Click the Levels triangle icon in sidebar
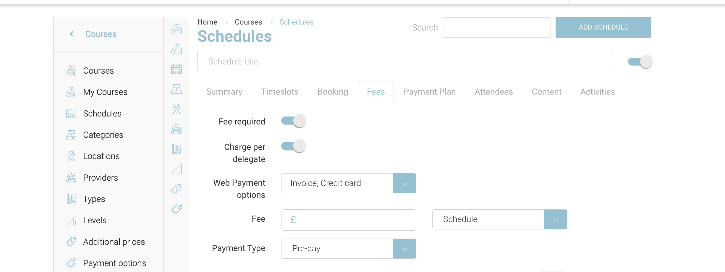Viewport: 725px width, 272px height. coord(71,220)
